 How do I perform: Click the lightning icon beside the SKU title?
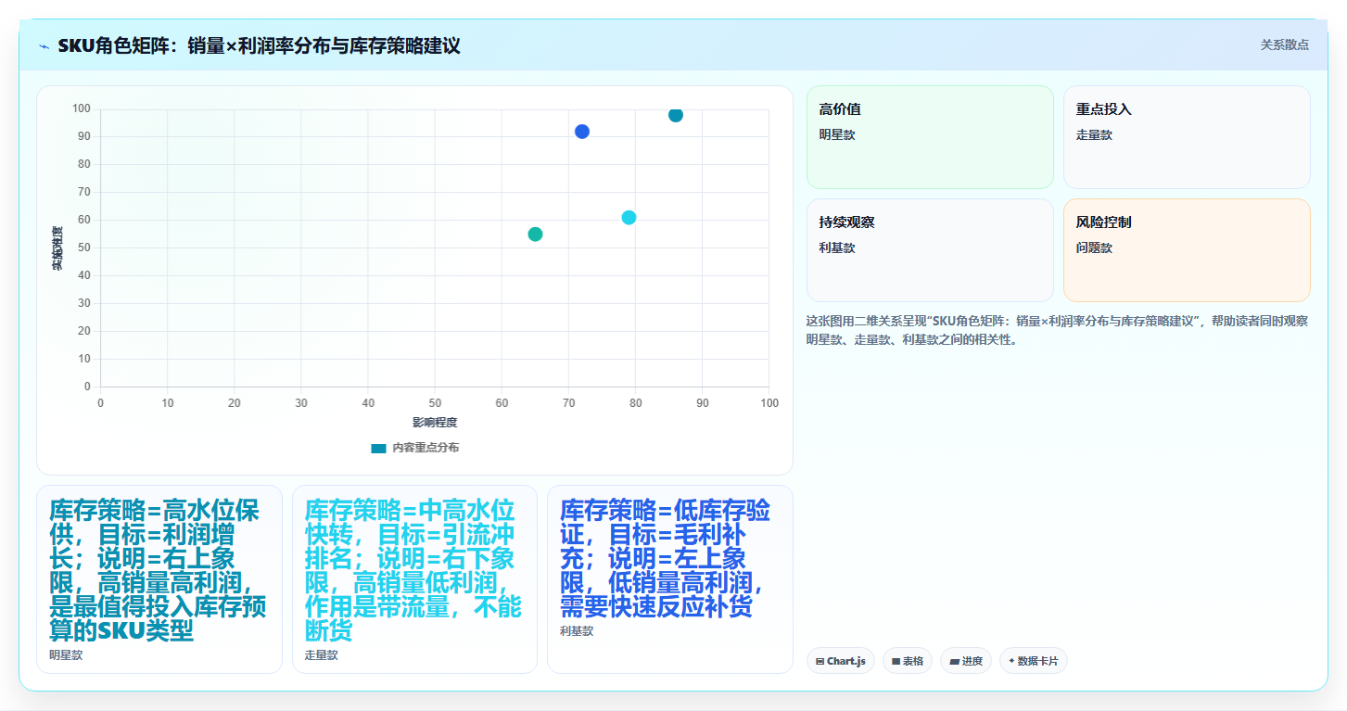[x=44, y=45]
